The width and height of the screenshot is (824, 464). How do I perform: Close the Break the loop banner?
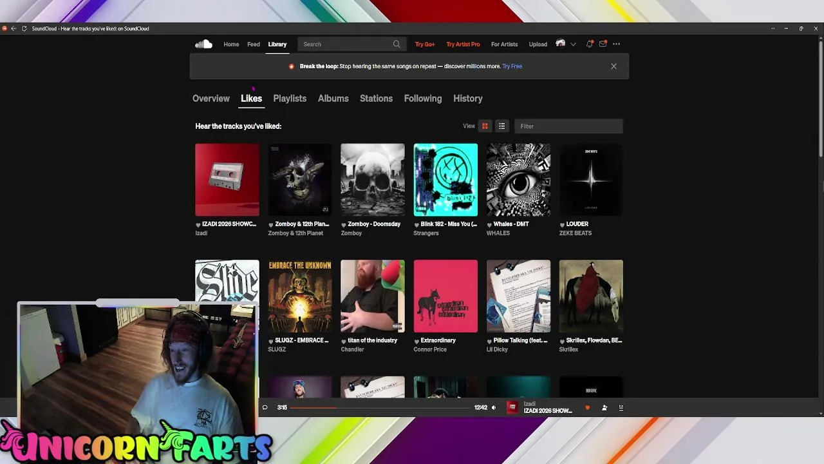click(x=613, y=66)
